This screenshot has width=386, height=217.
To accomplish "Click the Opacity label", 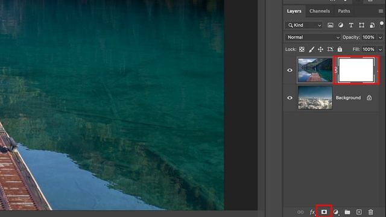I will point(351,37).
